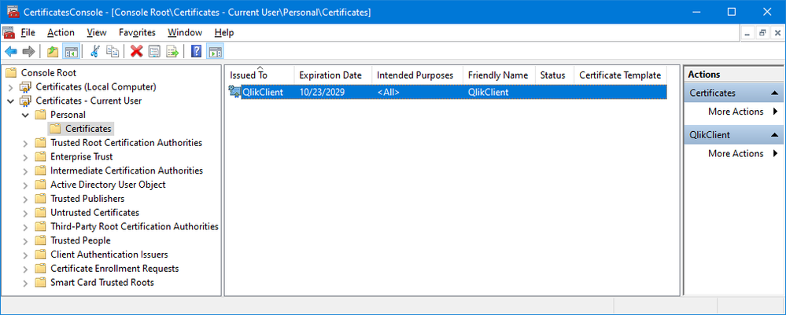Open the Help menu

pos(224,32)
